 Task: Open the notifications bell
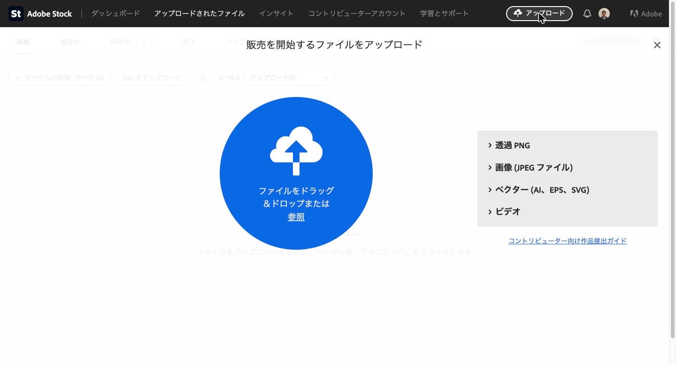[587, 14]
